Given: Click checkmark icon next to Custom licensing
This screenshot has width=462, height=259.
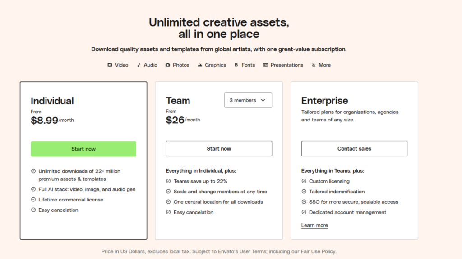Looking at the screenshot, I should tap(304, 181).
